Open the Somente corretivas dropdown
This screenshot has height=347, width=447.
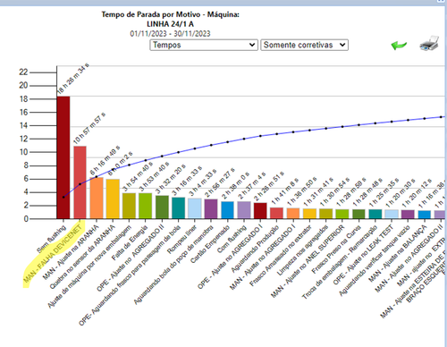[x=304, y=45]
